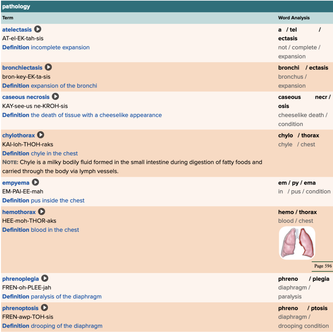Image resolution: width=333 pixels, height=332 pixels.
Task: Click the Page 596 marker
Action: [x=323, y=266]
